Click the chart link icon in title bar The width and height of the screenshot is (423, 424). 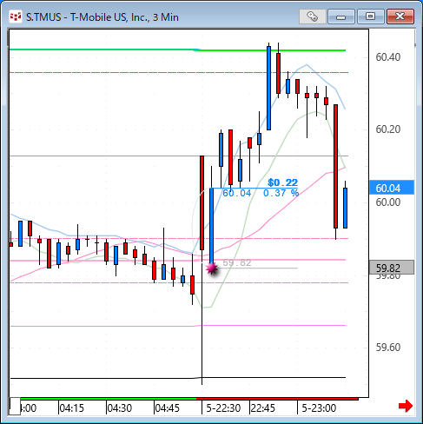point(313,17)
